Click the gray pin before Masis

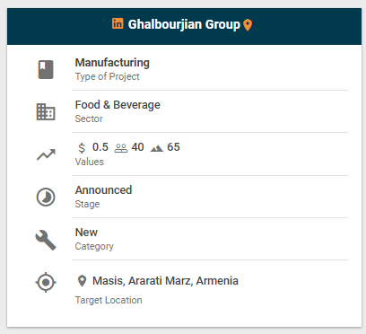[82, 281]
